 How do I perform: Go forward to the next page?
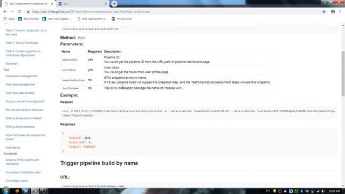click(x=12, y=12)
